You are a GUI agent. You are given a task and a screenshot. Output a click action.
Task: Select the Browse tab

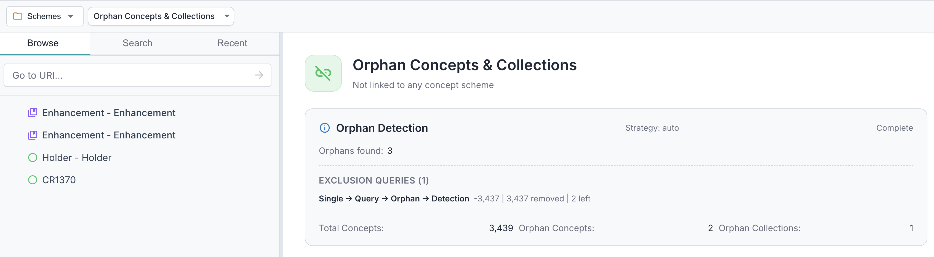click(x=42, y=43)
